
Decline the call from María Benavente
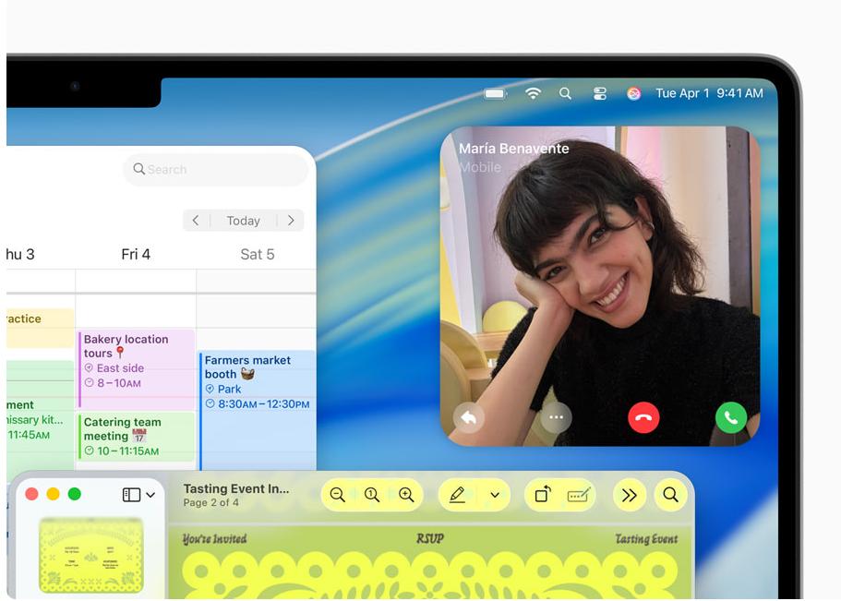click(643, 417)
